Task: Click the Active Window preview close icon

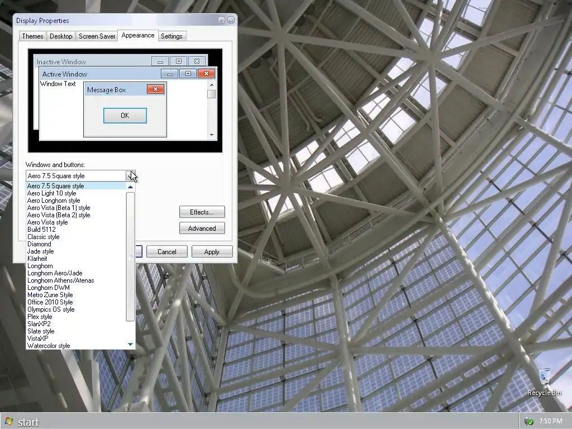Action: point(206,73)
